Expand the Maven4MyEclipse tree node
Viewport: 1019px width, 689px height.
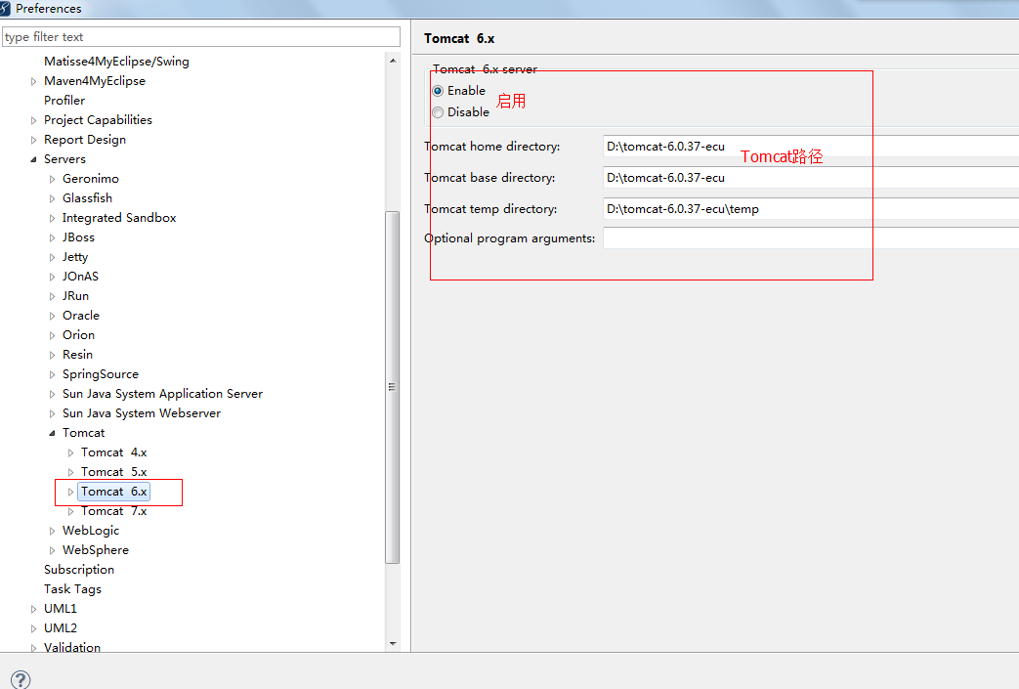(x=34, y=81)
